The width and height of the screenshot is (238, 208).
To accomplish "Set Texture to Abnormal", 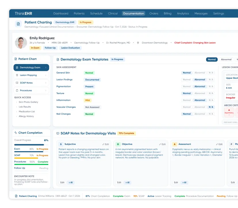I will click(199, 93).
